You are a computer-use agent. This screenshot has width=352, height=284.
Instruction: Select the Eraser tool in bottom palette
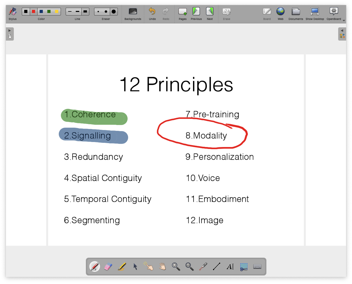pyautogui.click(x=108, y=266)
